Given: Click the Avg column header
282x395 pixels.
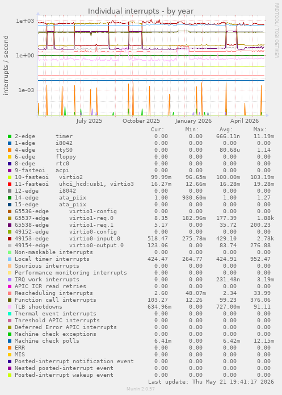Looking at the screenshot, I should coord(226,130).
